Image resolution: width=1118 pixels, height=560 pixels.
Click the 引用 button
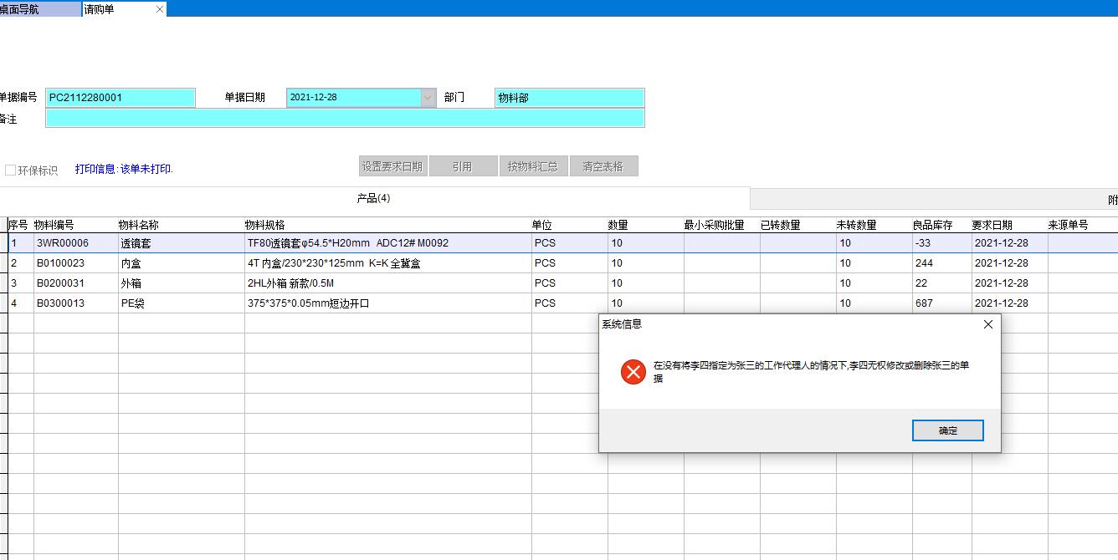[463, 165]
